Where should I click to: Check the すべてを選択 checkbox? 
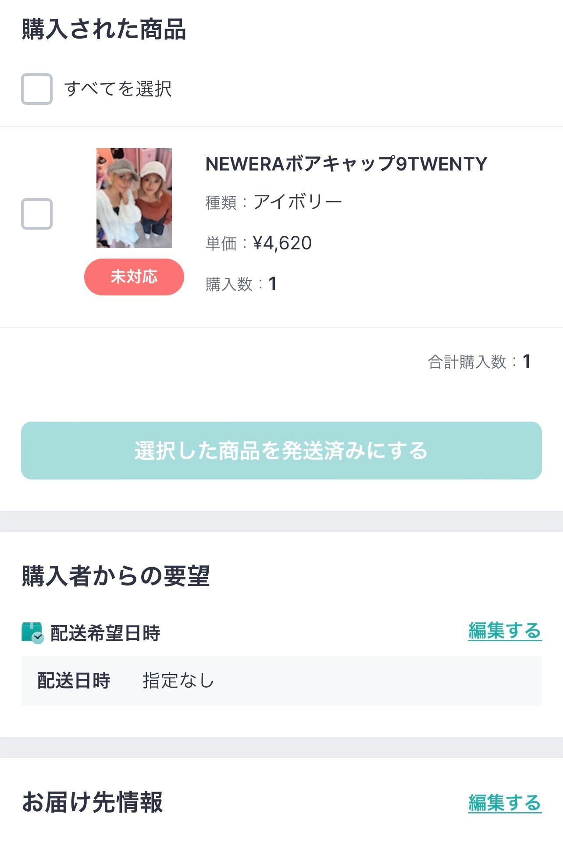coord(37,89)
